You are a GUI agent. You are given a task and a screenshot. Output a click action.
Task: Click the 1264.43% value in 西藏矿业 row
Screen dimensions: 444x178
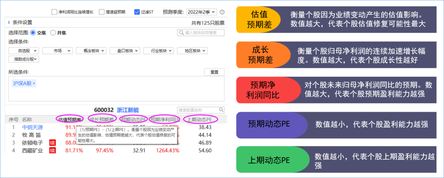point(168,151)
